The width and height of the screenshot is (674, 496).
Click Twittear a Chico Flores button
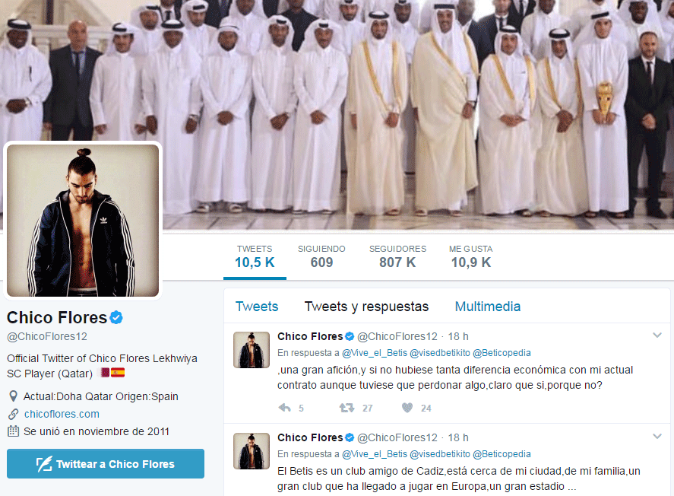coord(106,464)
